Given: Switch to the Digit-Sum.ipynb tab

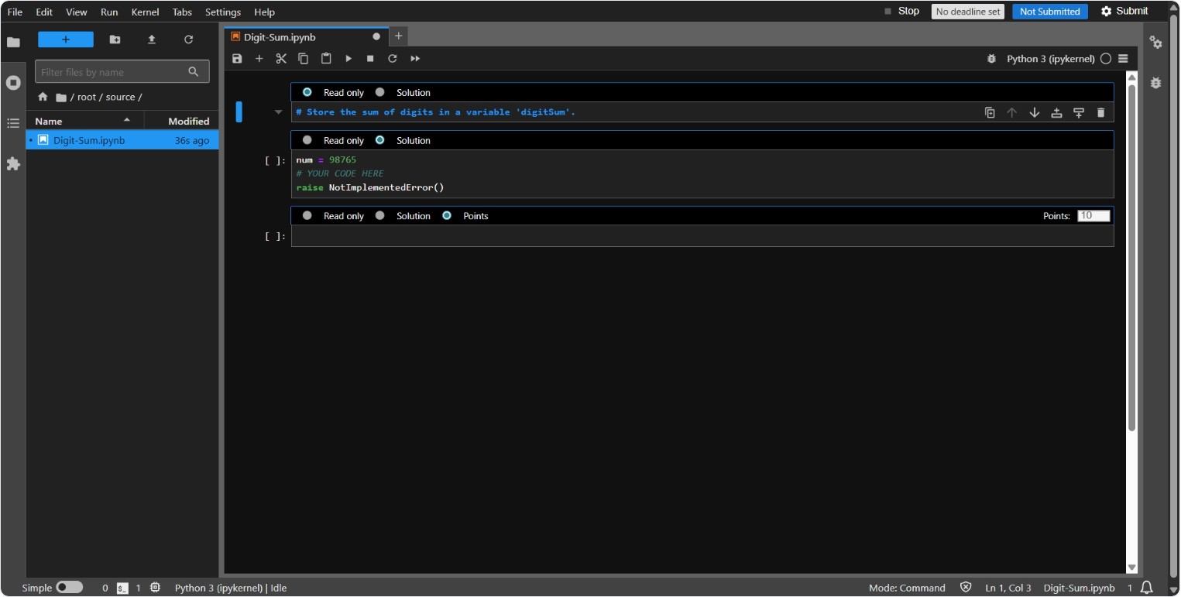Looking at the screenshot, I should tap(306, 36).
